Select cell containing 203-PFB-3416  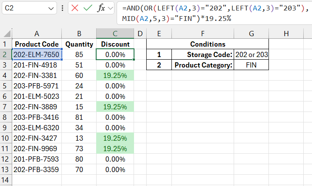pyautogui.click(x=37, y=117)
